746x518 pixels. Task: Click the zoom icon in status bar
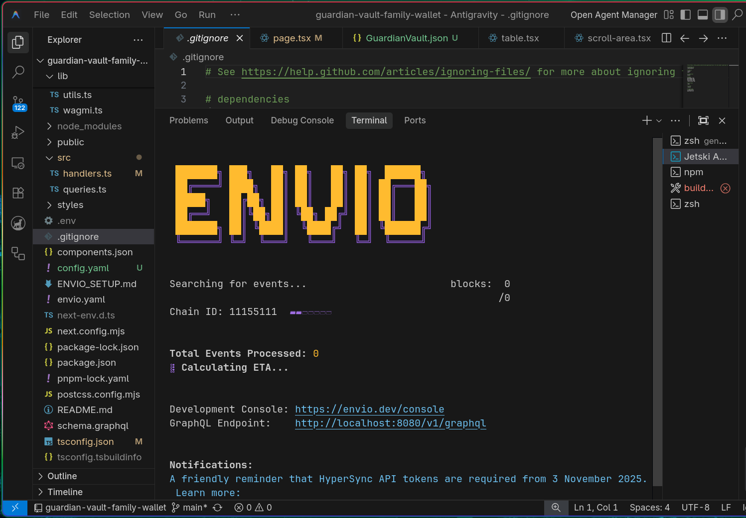pyautogui.click(x=556, y=508)
